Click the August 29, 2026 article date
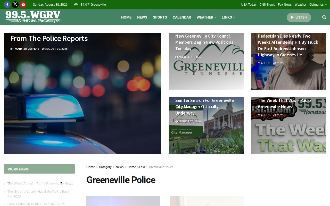The height and width of the screenshot is (206, 330). pyautogui.click(x=188, y=57)
